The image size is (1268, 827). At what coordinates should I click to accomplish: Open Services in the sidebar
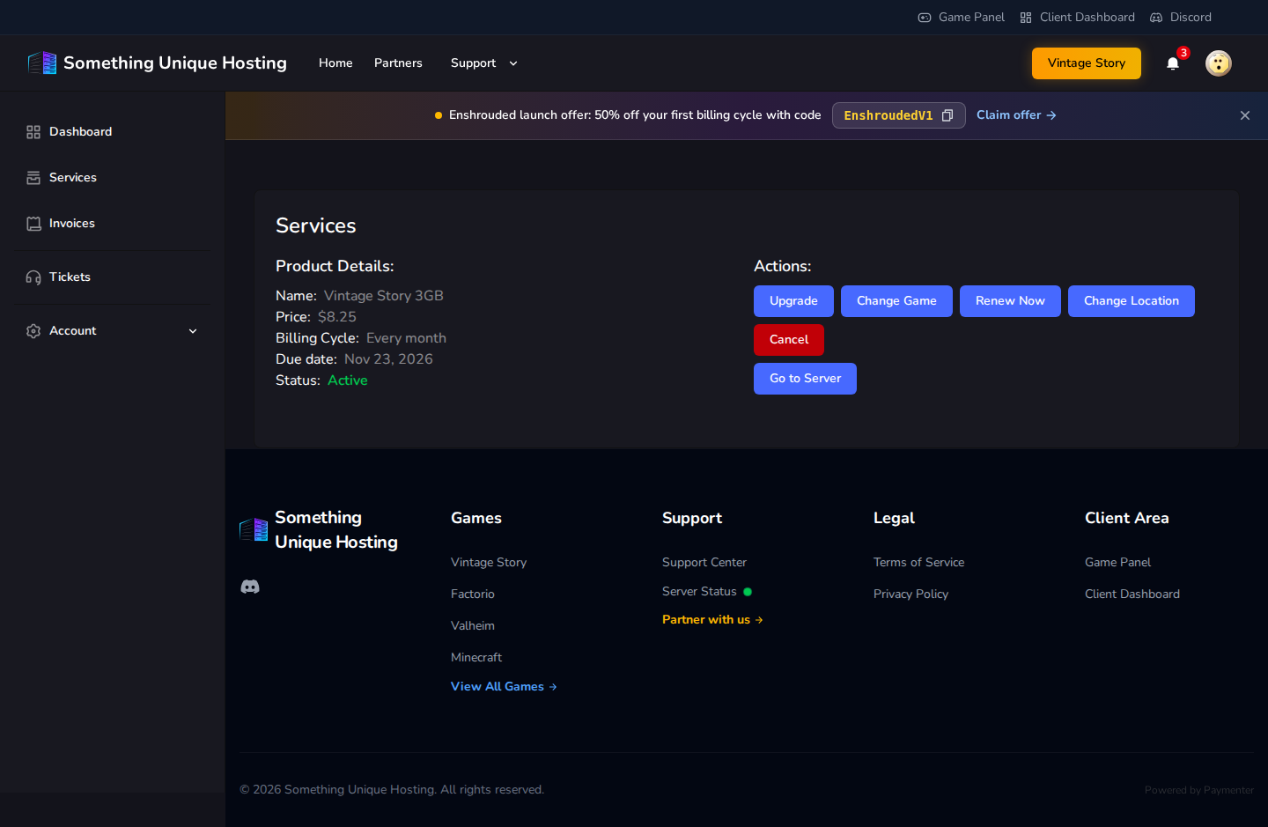coord(113,178)
